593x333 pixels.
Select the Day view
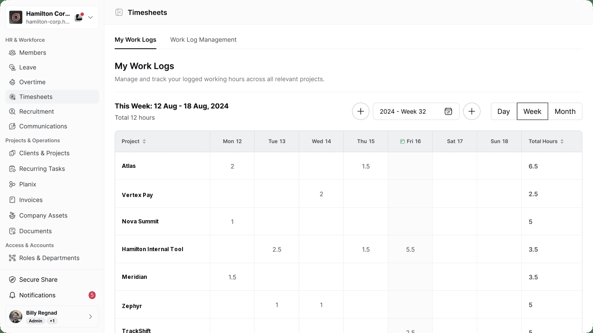click(504, 111)
